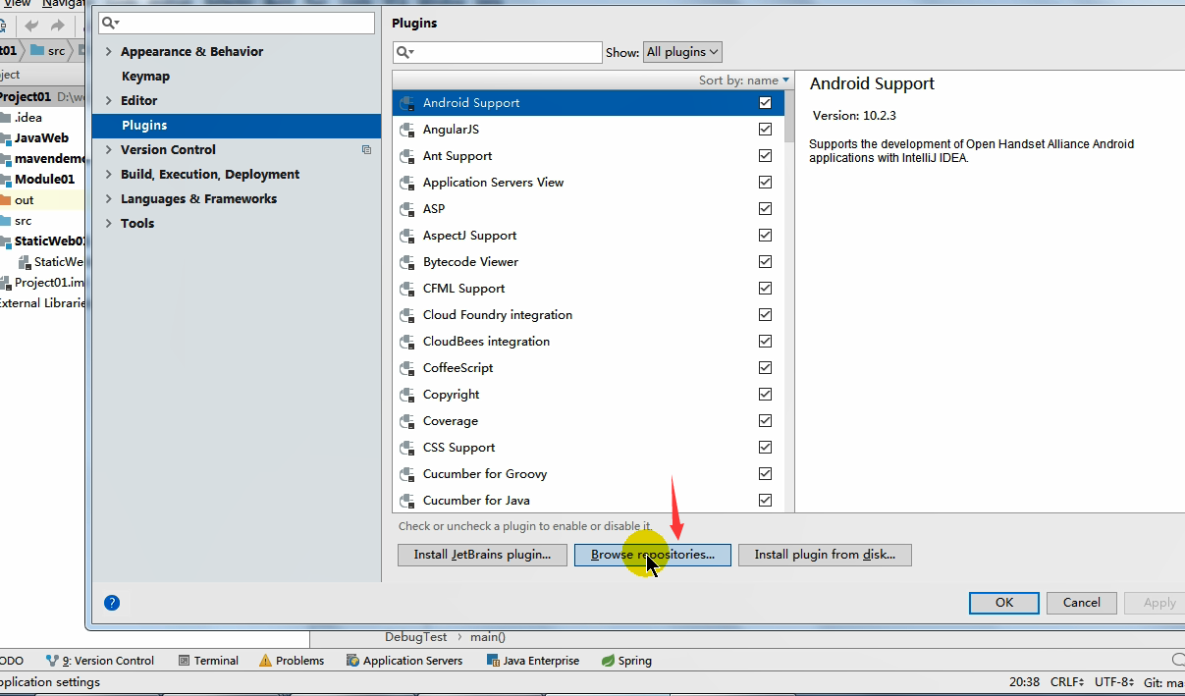
Task: Expand the Tools settings node
Action: [108, 224]
